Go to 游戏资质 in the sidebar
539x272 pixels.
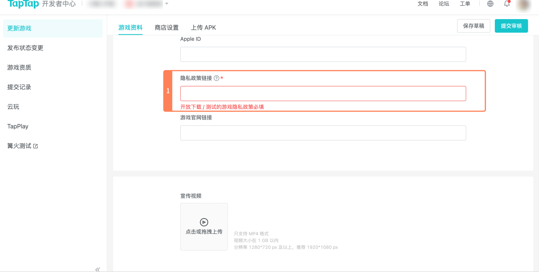click(x=19, y=68)
